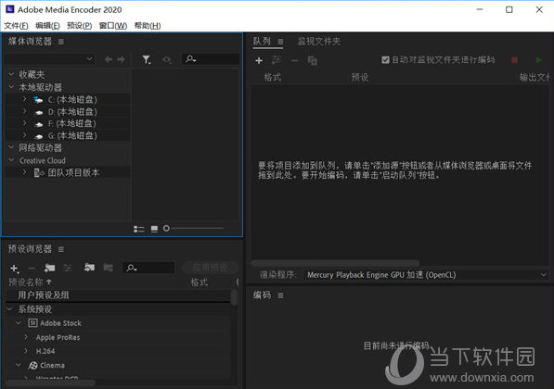Open the Media Browser panel menu icon

pos(61,42)
